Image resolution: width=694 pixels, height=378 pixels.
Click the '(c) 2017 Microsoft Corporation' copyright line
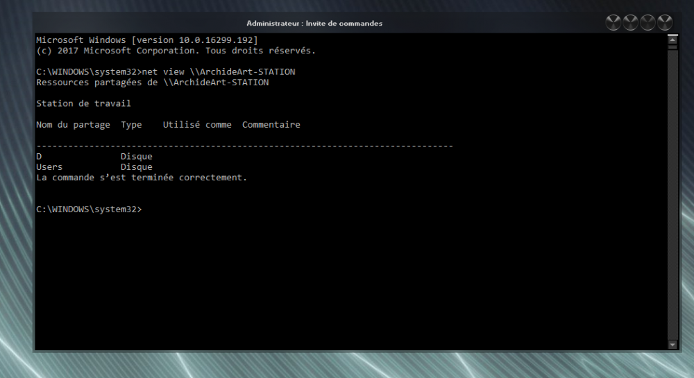coord(176,51)
